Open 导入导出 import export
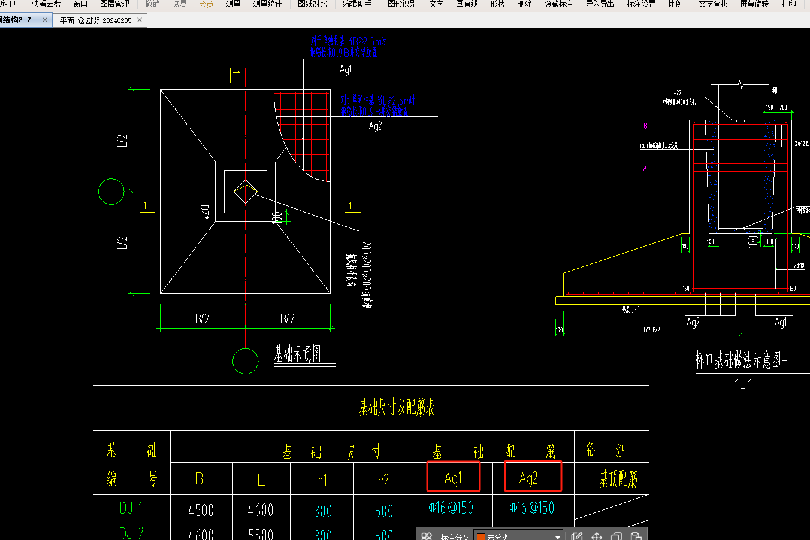 pyautogui.click(x=600, y=4)
